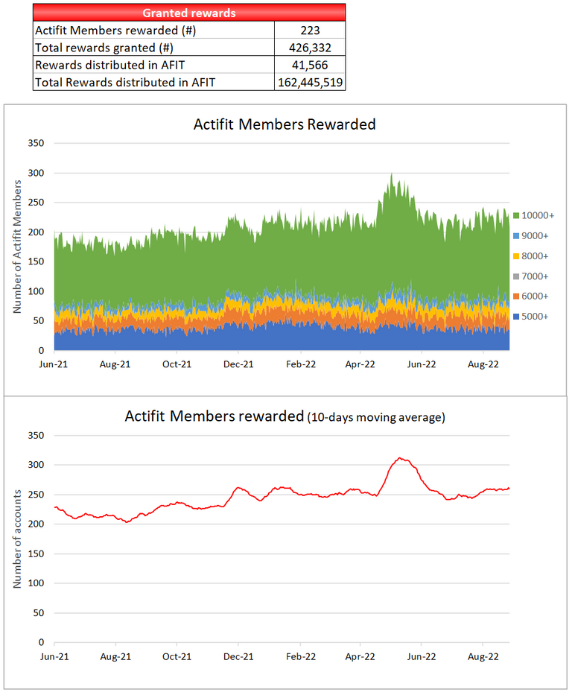The image size is (572, 698).
Task: Click the light blue 9000+ legend swatch
Action: 516,236
